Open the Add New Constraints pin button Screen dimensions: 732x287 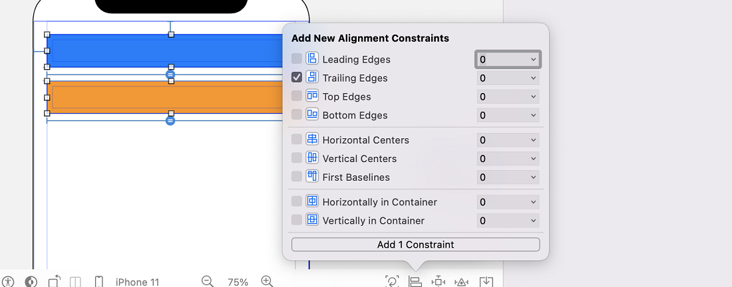coord(439,282)
